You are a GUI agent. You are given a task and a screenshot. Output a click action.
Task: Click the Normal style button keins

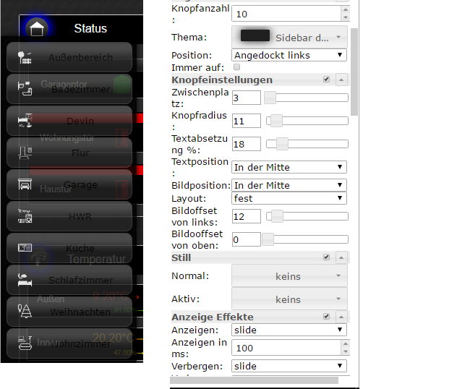click(289, 275)
